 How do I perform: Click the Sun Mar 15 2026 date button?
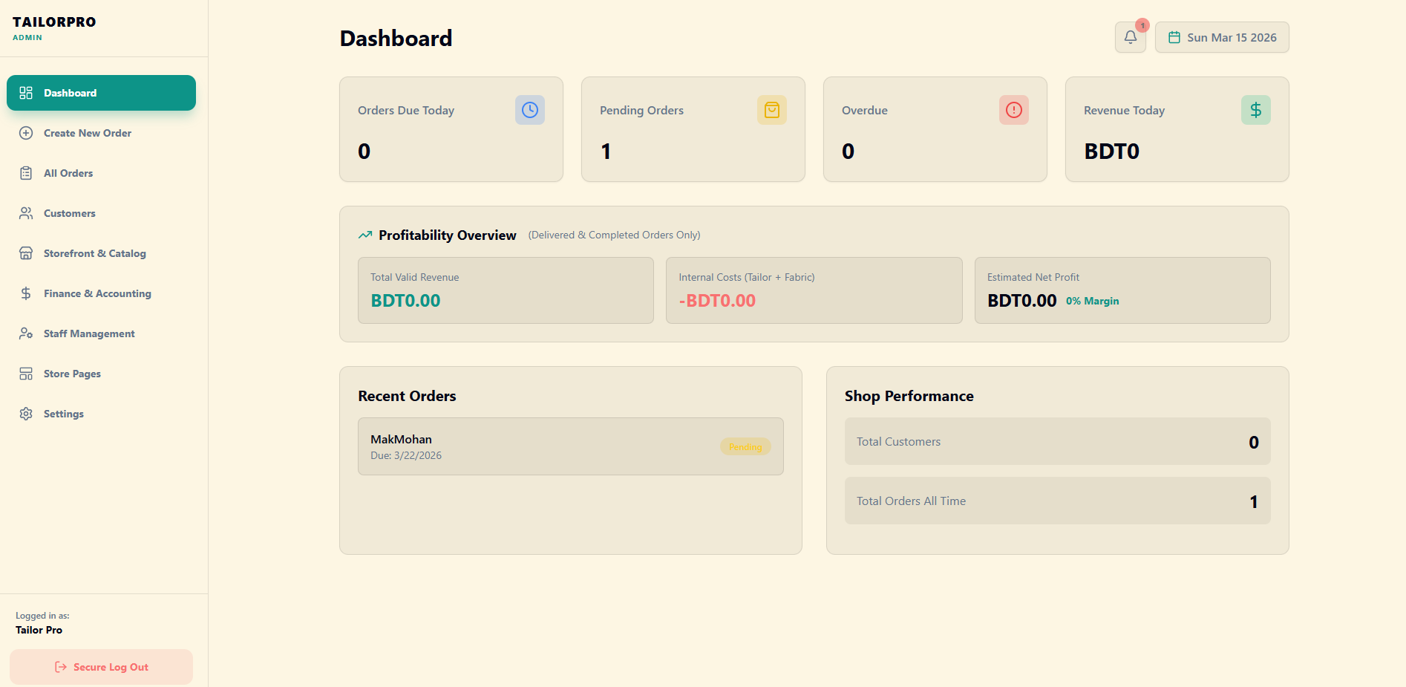pos(1222,37)
